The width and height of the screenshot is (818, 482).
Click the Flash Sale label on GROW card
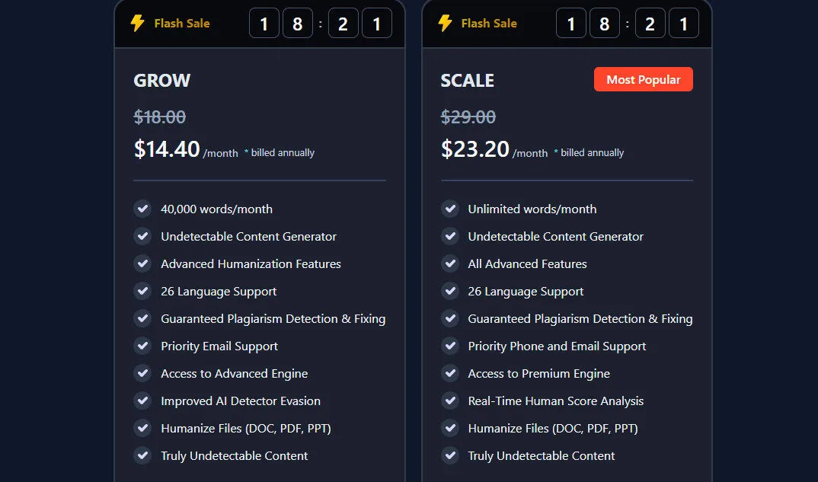181,23
